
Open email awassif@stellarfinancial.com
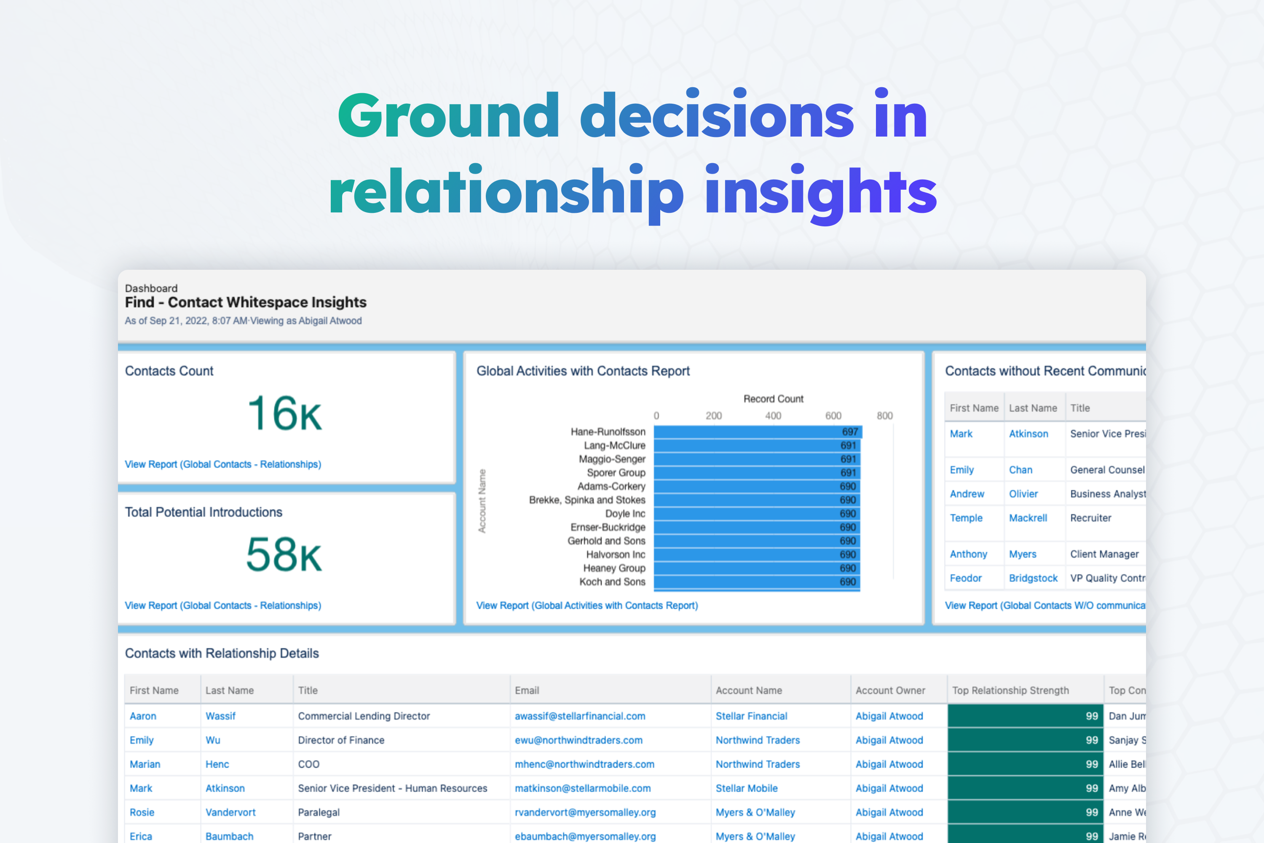pos(580,716)
